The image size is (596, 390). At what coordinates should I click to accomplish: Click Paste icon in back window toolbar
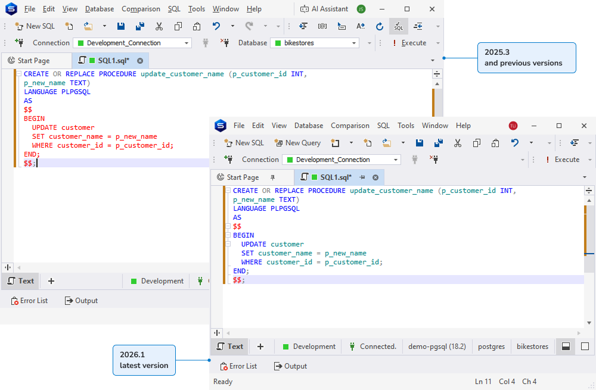(197, 26)
